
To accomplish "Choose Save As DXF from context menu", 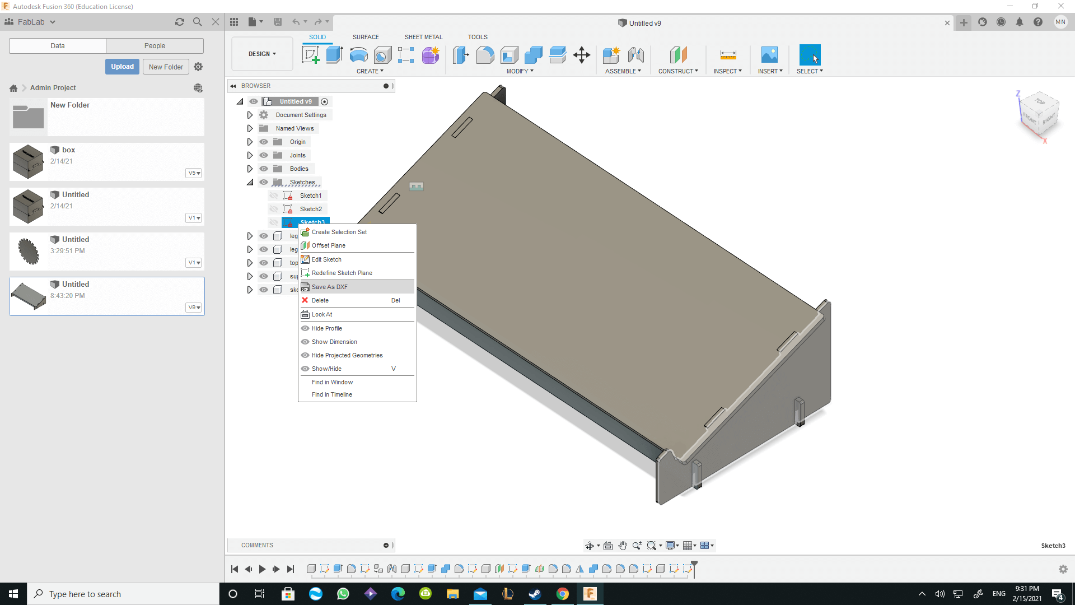I will pos(357,287).
